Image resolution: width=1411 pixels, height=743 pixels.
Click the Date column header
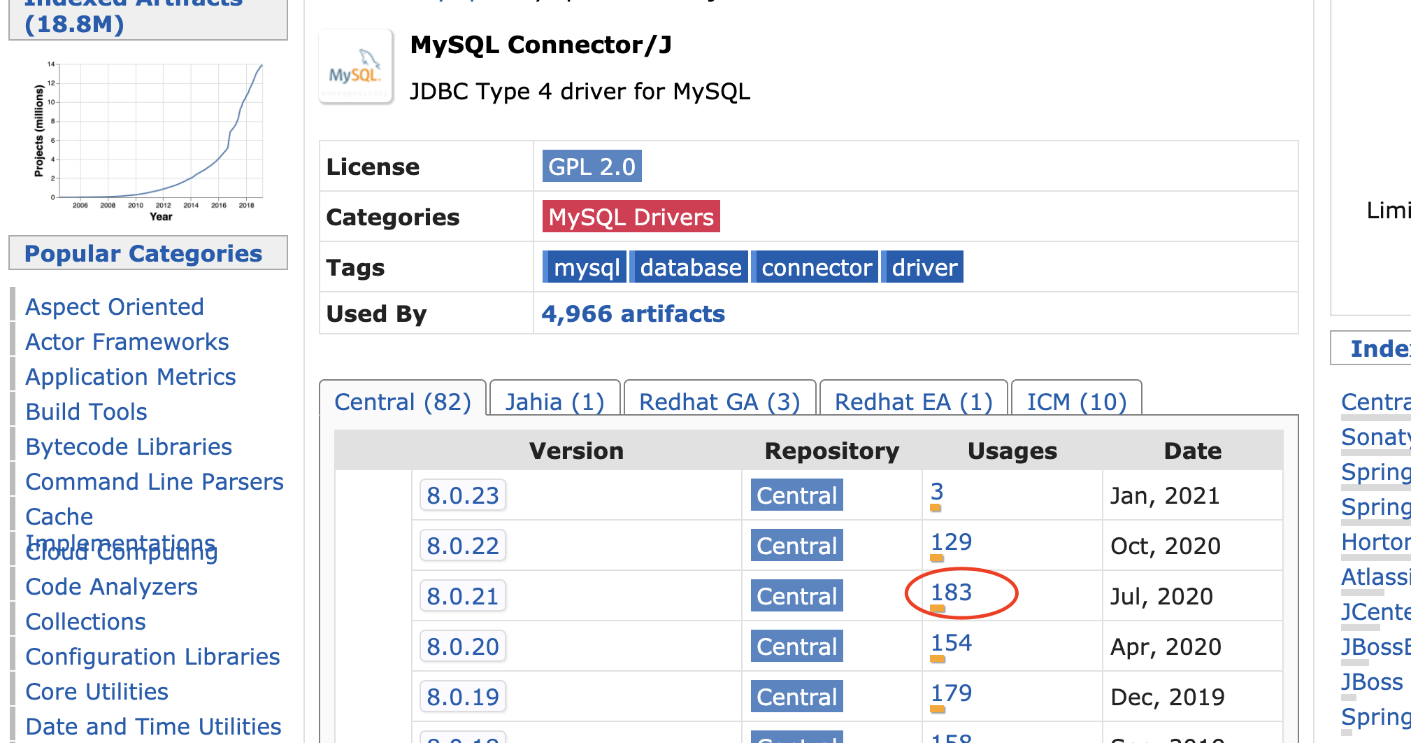[x=1193, y=451]
